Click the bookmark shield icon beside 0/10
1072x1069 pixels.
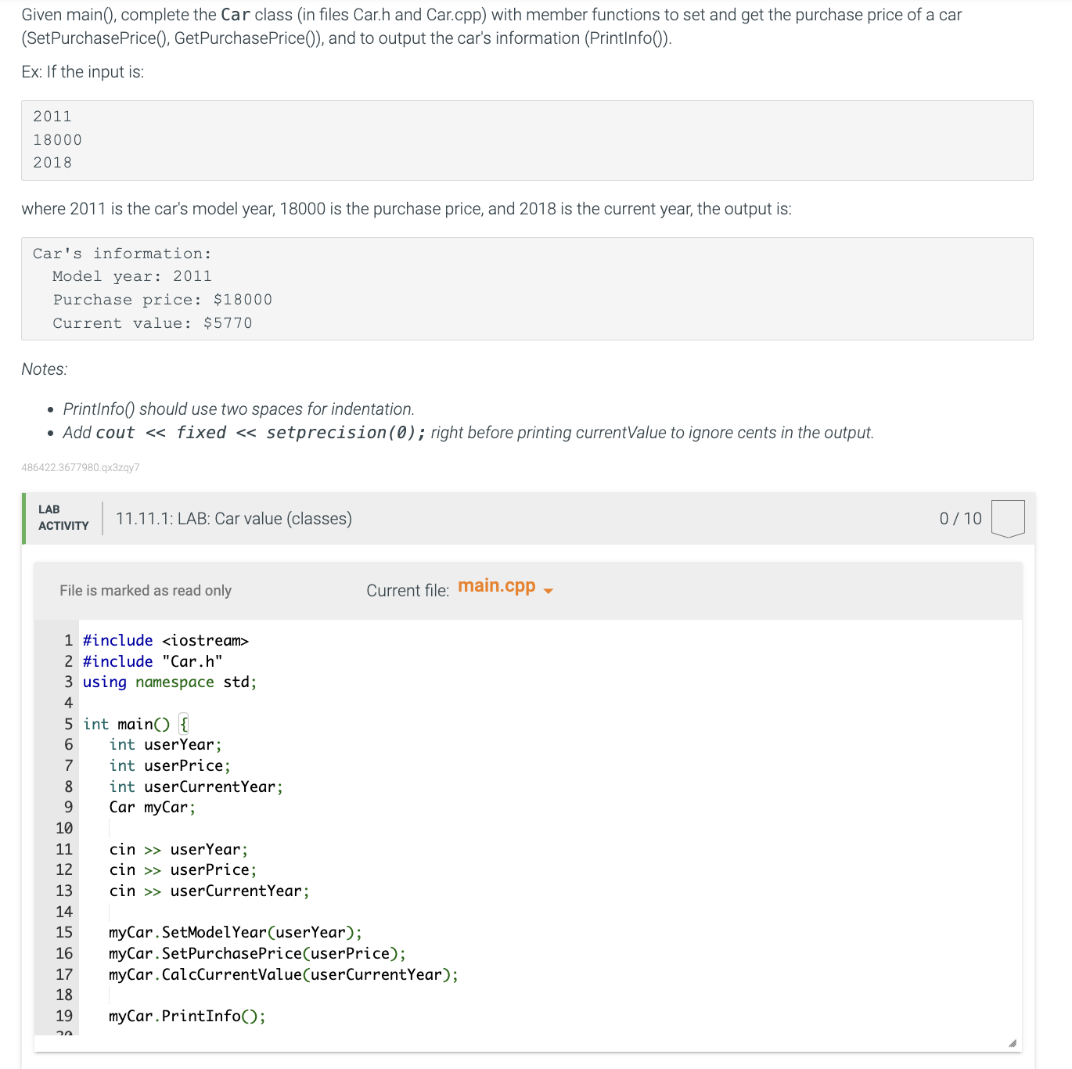1008,518
